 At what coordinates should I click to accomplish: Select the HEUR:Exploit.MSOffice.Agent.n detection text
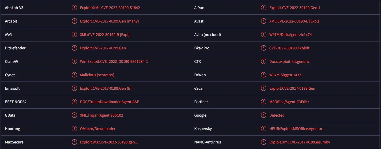point(296,129)
